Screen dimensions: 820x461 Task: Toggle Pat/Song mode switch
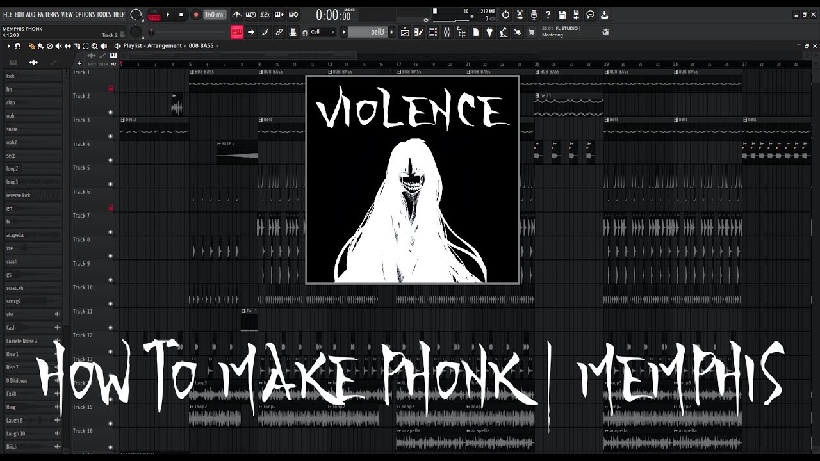coord(154,15)
